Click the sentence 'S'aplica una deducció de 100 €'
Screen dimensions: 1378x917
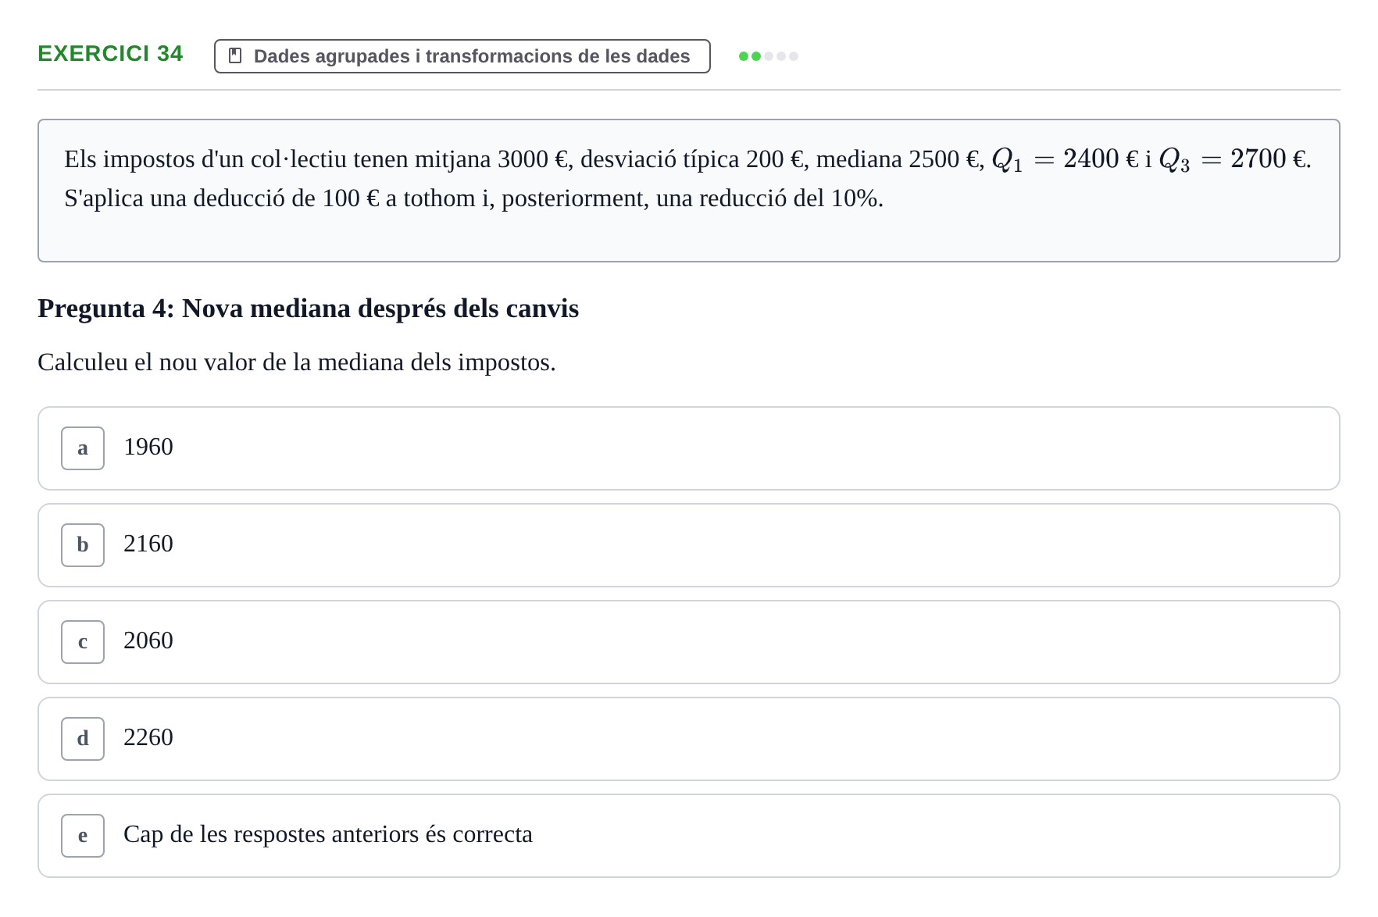[x=473, y=198]
